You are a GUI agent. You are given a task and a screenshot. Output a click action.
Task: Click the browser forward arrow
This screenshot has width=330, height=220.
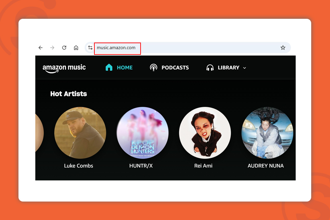52,48
